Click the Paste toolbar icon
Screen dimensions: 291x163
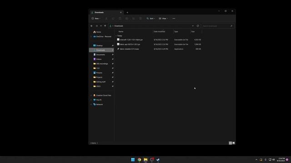click(x=120, y=19)
